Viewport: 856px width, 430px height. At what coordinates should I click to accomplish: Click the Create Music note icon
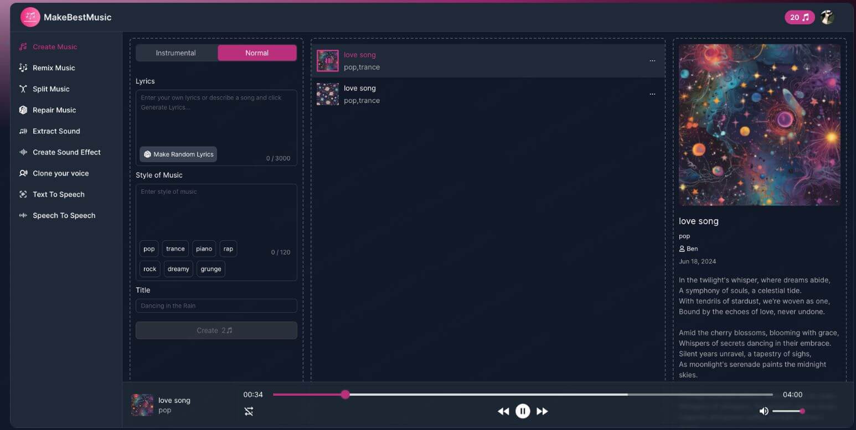[x=23, y=47]
